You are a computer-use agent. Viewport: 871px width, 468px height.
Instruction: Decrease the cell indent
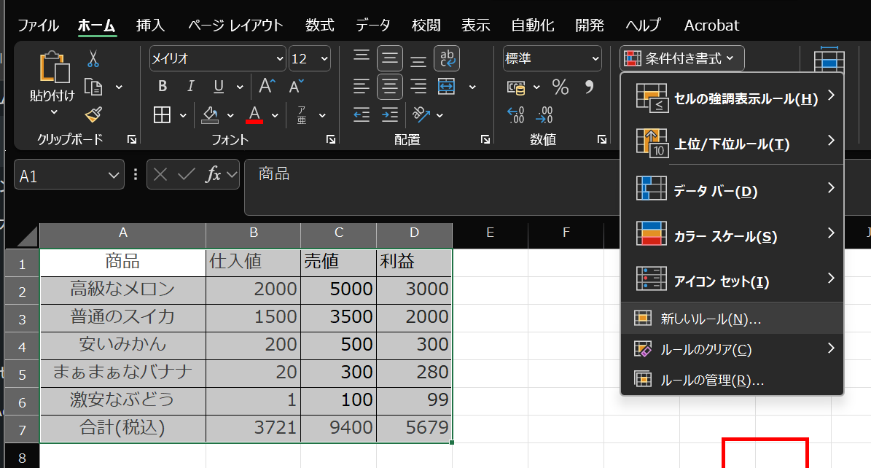pos(362,115)
